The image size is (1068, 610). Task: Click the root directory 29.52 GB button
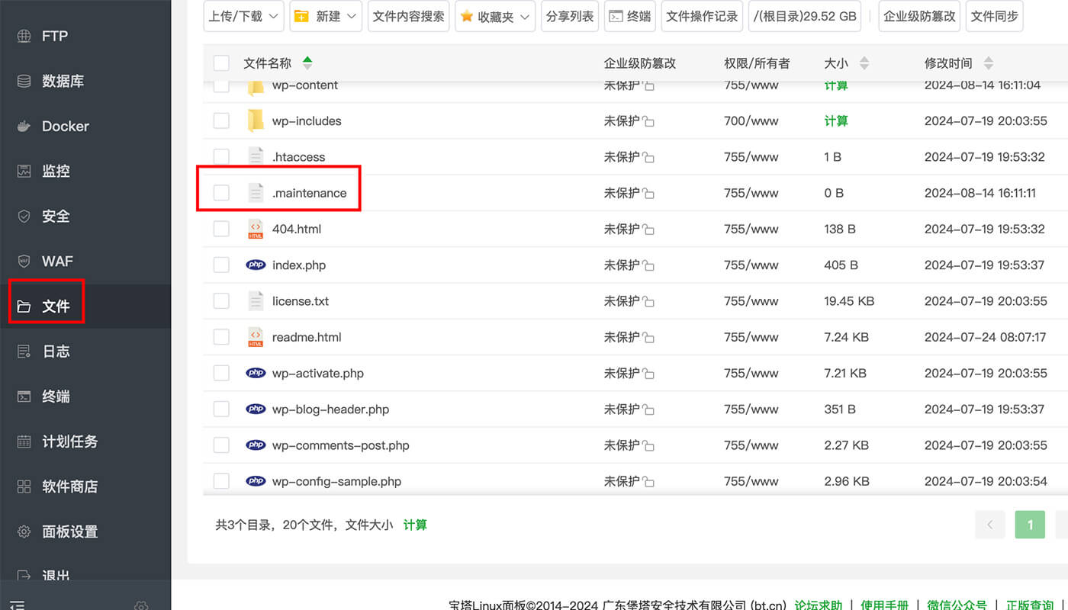[x=805, y=16]
